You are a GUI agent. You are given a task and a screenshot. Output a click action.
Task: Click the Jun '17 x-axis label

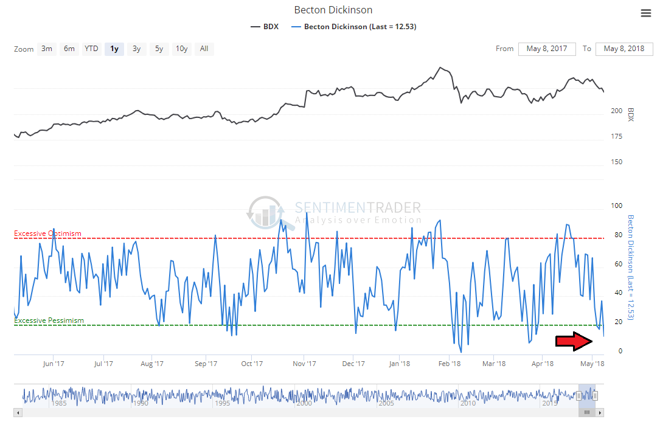54,364
